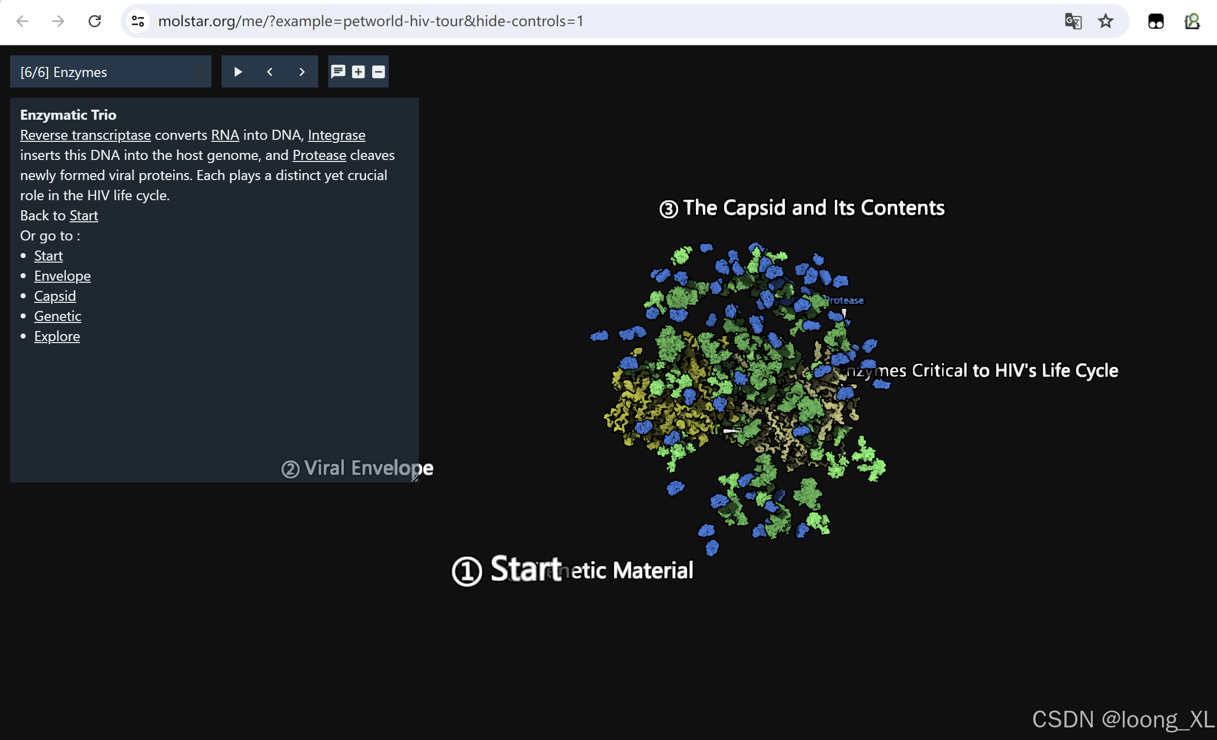Open the Explore section link
This screenshot has width=1217, height=740.
point(57,336)
